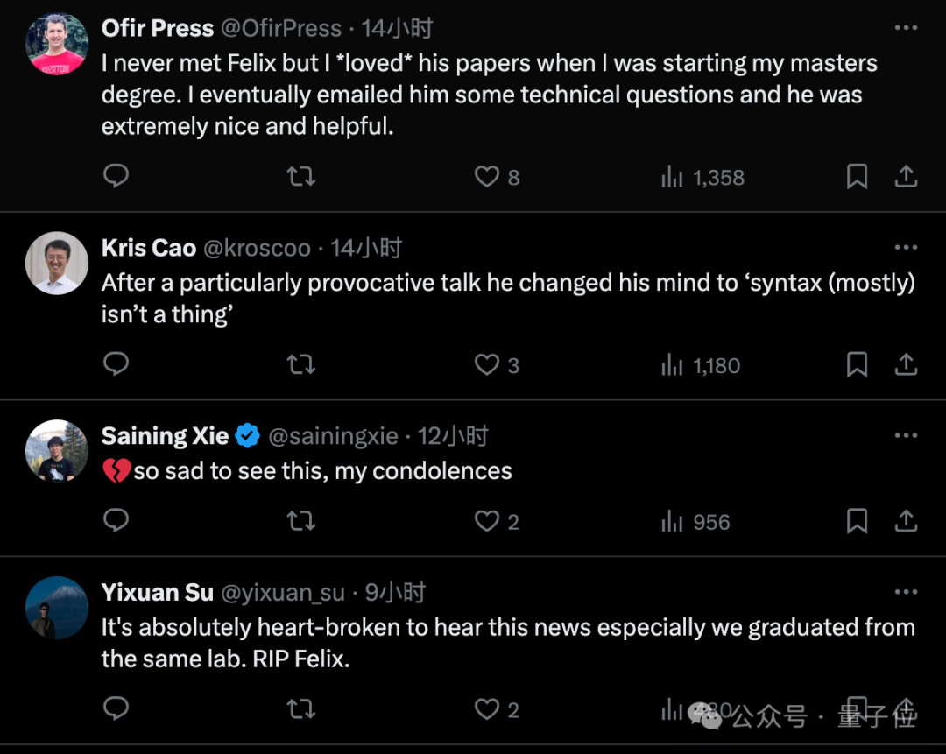Open Saining Xie's profile name link
The height and width of the screenshot is (754, 946).
point(165,436)
